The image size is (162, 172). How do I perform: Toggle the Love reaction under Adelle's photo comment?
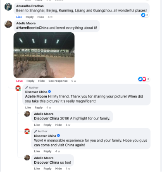[19, 81]
